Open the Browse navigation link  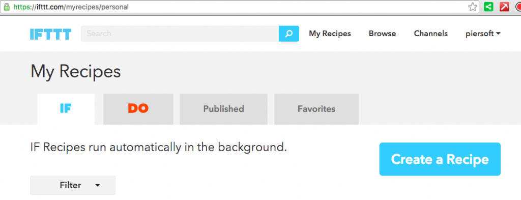[x=382, y=34]
